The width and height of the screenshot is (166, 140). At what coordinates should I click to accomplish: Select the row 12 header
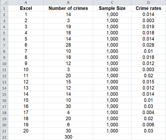(4, 76)
